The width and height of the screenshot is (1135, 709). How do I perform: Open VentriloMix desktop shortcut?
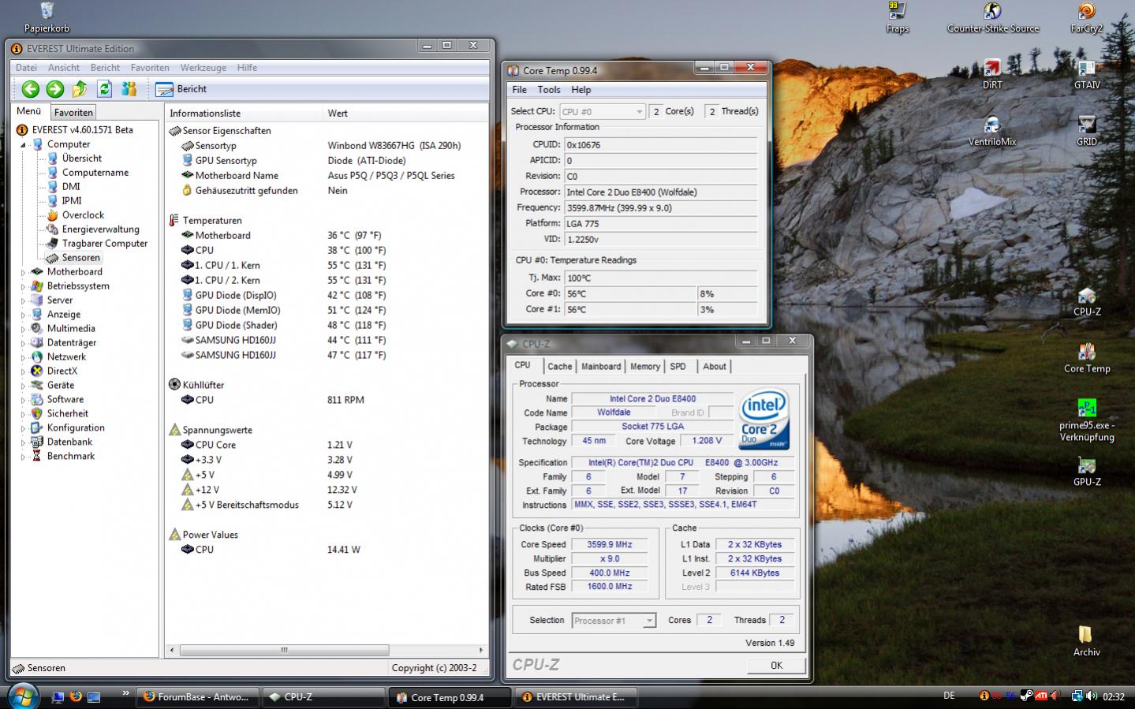pos(992,131)
